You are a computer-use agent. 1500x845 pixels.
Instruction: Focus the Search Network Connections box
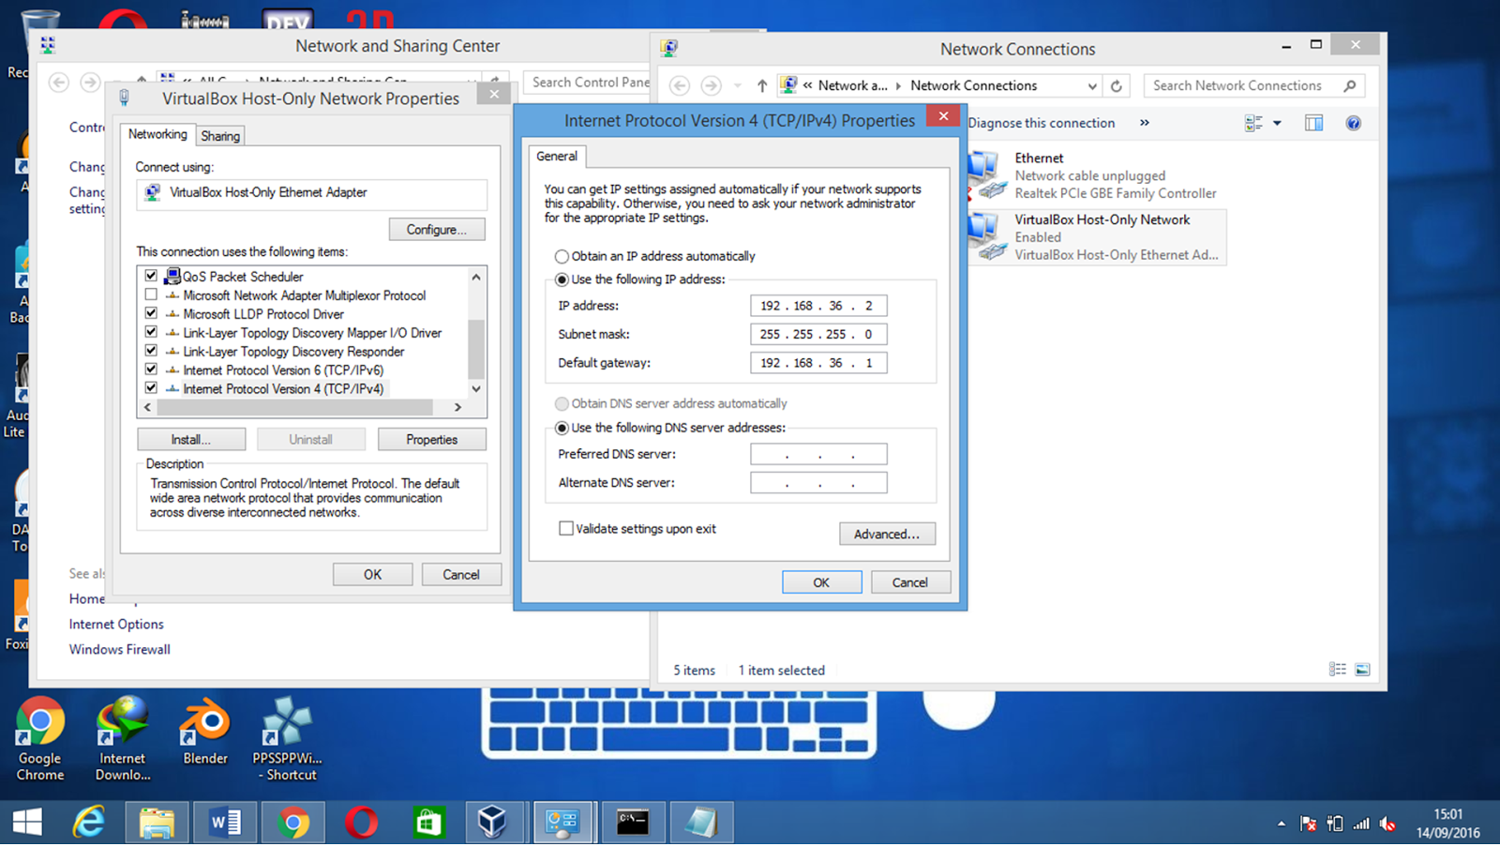coord(1254,85)
